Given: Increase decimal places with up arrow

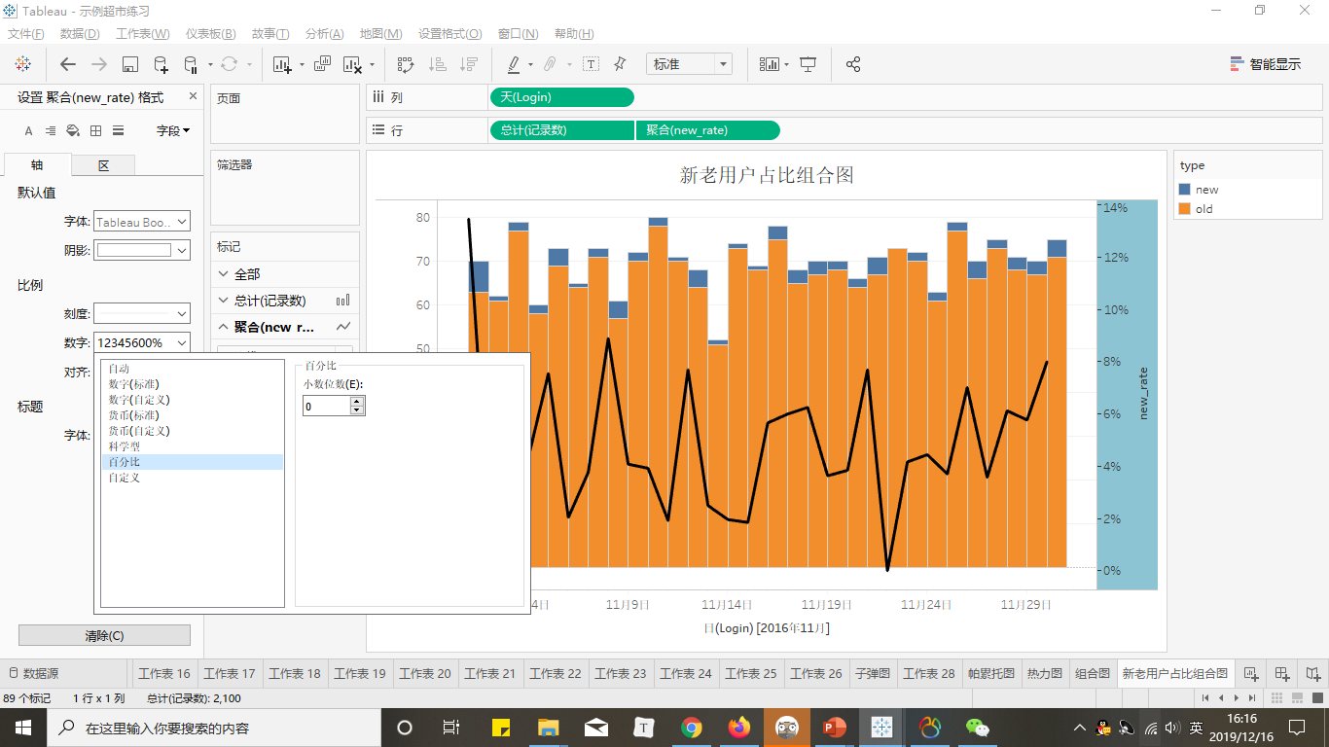Looking at the screenshot, I should point(357,401).
